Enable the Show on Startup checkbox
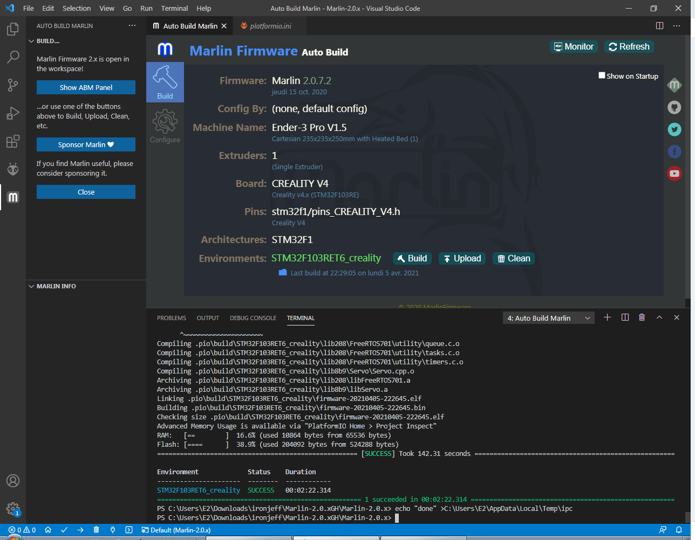The width and height of the screenshot is (695, 540). click(602, 75)
